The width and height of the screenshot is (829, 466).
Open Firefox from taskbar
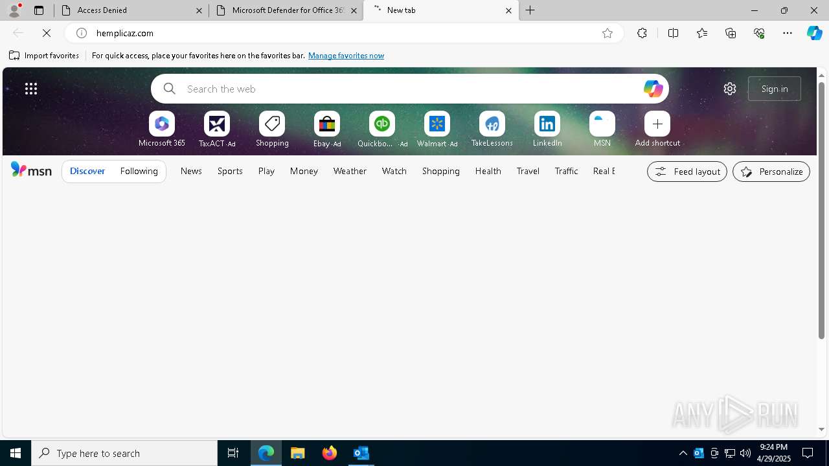click(x=330, y=453)
